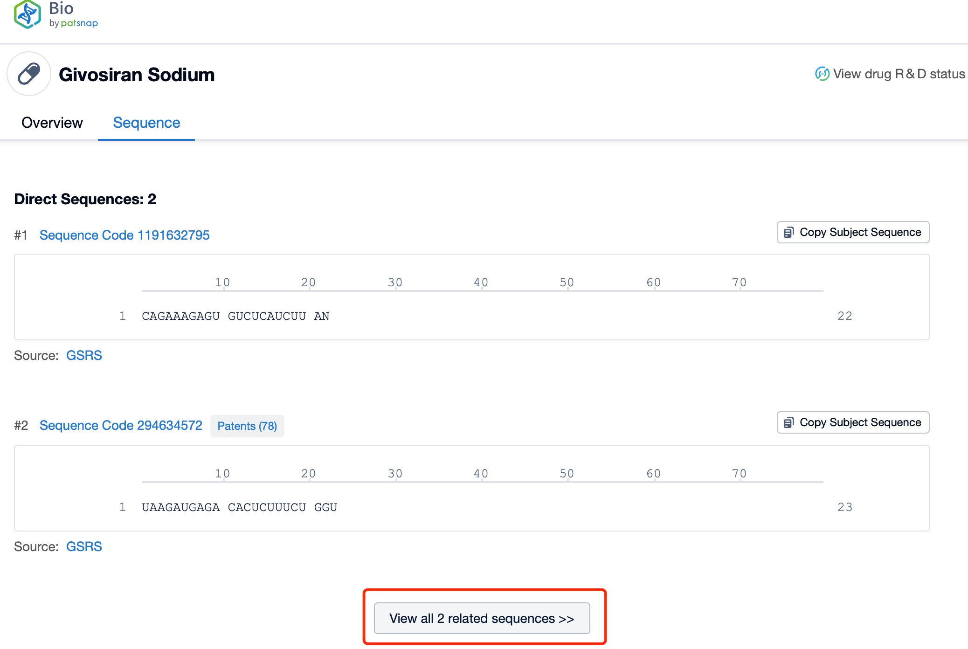Screen dimensions: 968x649
Task: Click the CAGAAAGAGU sequence text
Action: click(x=181, y=316)
